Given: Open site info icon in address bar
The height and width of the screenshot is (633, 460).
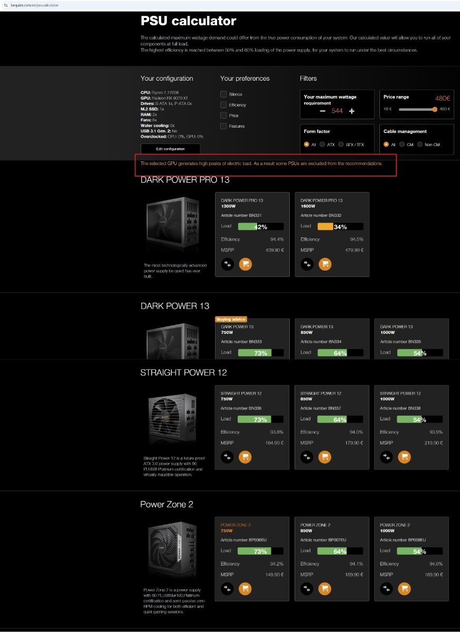Looking at the screenshot, I should pos(5,5).
